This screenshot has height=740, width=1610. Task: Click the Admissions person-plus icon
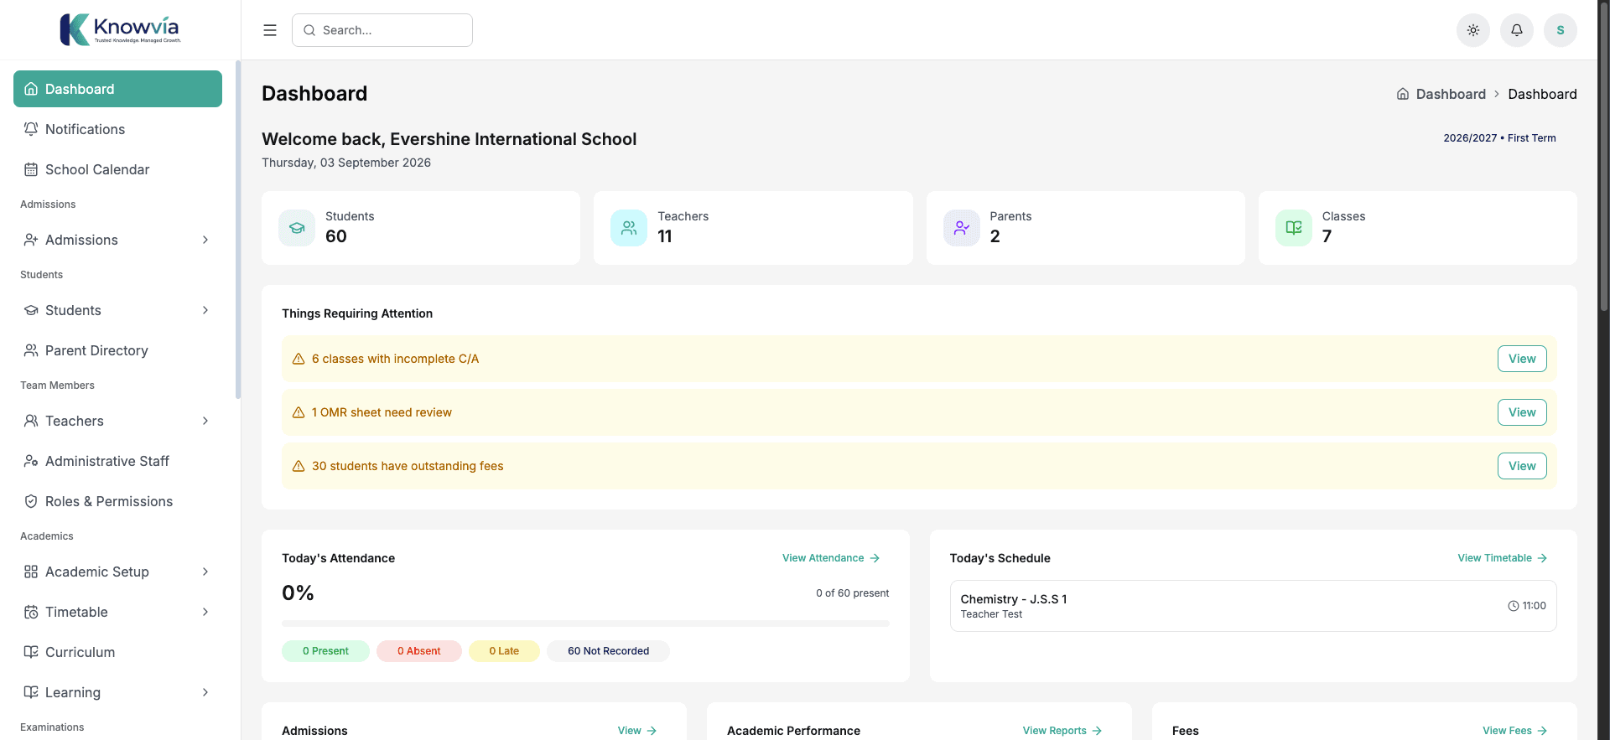click(31, 240)
